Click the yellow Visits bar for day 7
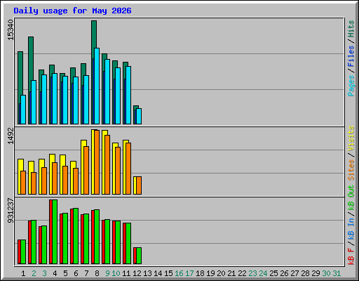 83,143
